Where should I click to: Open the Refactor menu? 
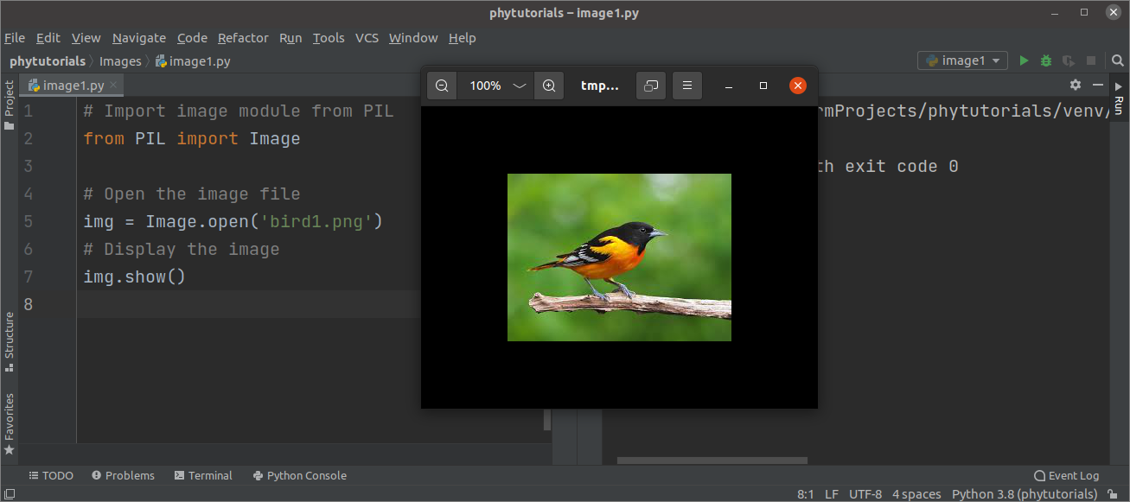(243, 38)
